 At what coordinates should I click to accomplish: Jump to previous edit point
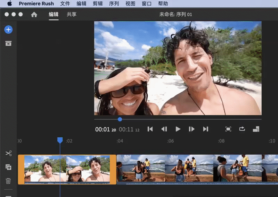click(x=150, y=129)
